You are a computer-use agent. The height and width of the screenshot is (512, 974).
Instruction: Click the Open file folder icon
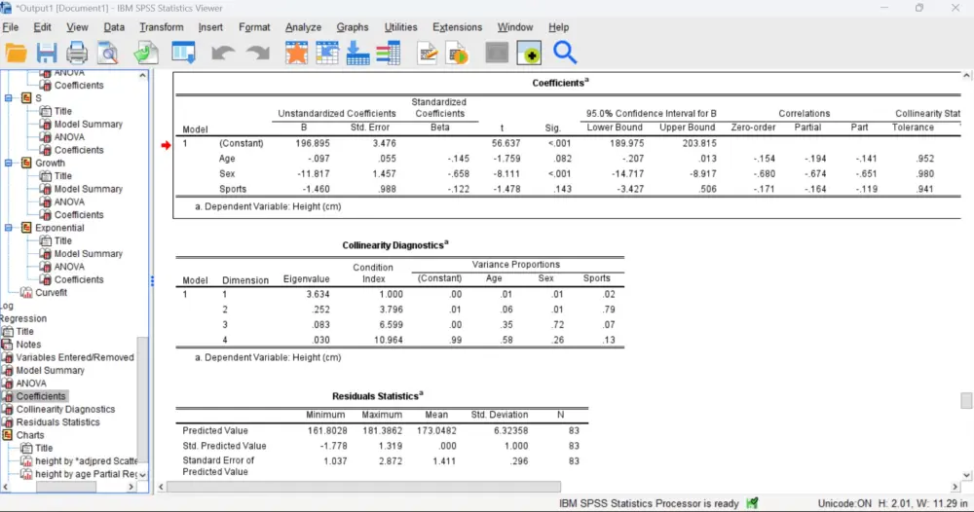pyautogui.click(x=17, y=54)
